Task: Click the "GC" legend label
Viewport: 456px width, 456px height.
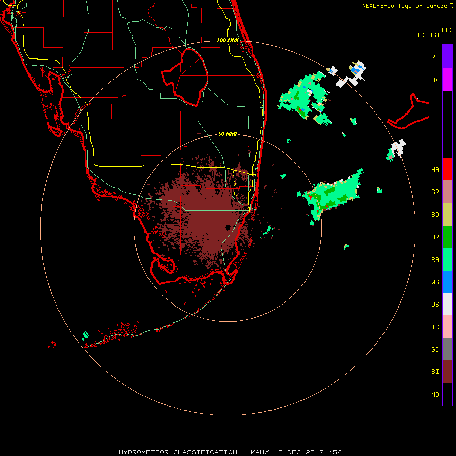Action: coord(435,350)
